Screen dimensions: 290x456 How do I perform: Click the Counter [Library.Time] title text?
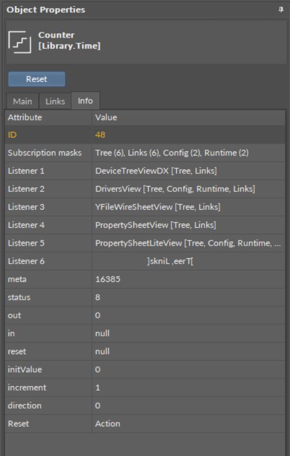(69, 40)
